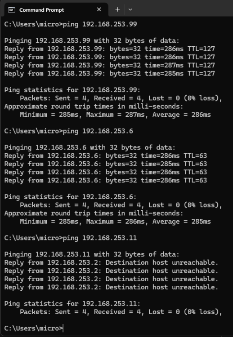This screenshot has height=337, width=233.
Task: Click the Command Prompt tab icon
Action: point(12,10)
